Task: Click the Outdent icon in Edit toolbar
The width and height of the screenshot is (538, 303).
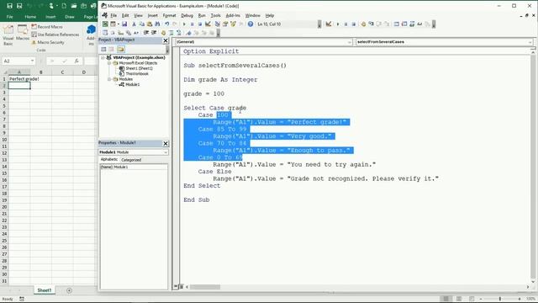Action: [x=154, y=33]
